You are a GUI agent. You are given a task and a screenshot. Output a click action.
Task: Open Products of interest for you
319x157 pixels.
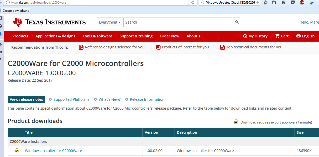click(185, 47)
